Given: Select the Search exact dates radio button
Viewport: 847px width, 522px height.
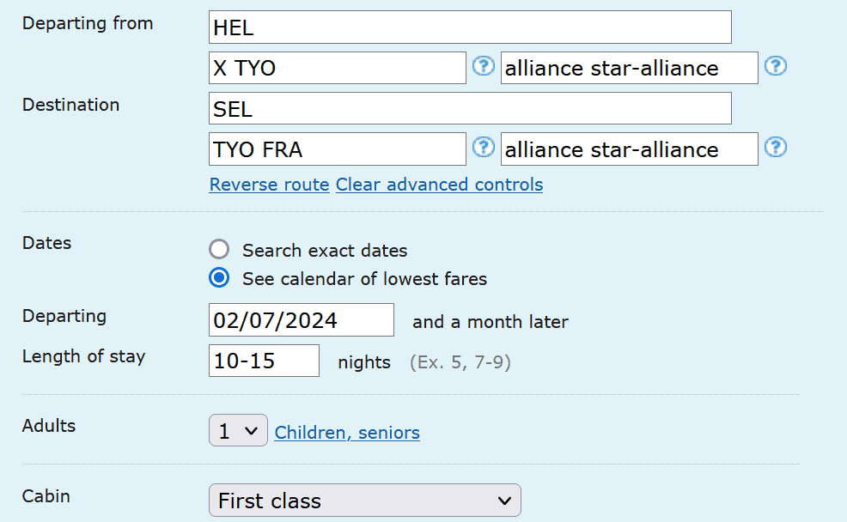Looking at the screenshot, I should [x=219, y=250].
